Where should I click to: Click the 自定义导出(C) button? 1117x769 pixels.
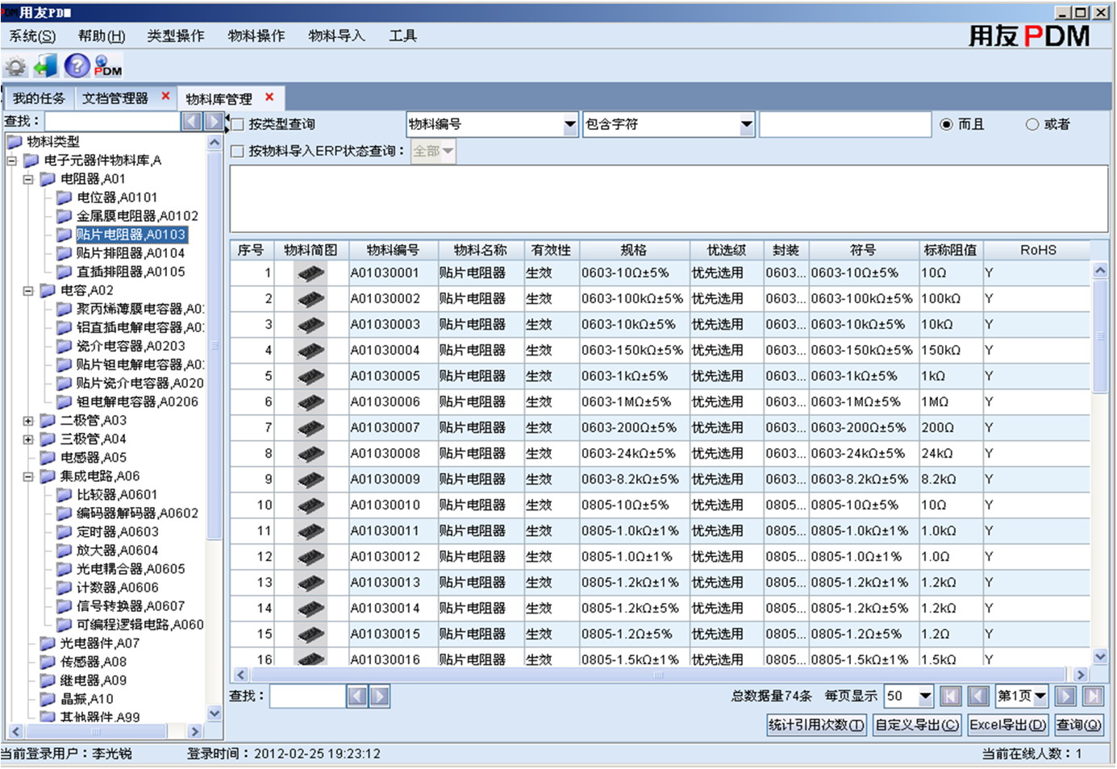click(918, 725)
